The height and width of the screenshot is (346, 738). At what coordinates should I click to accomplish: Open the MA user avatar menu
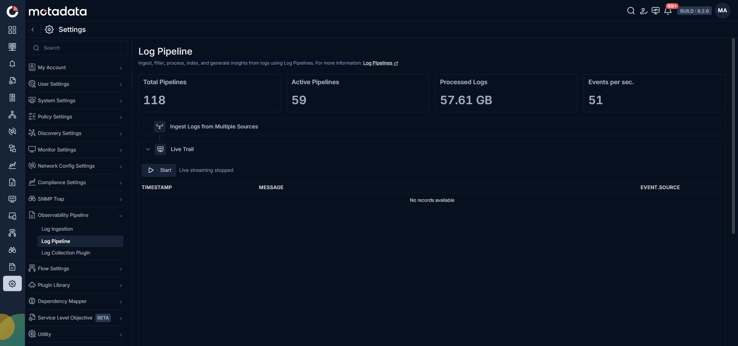pos(723,11)
